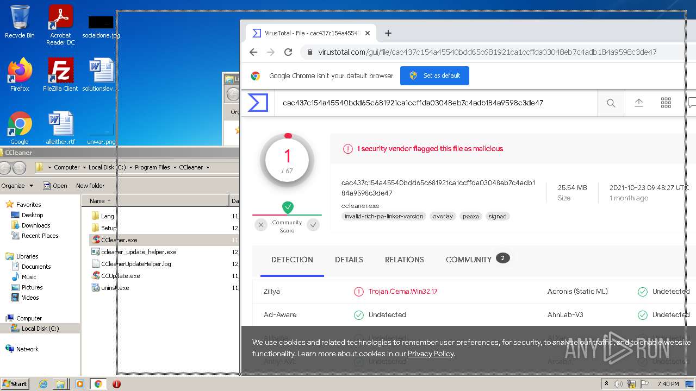This screenshot has width=696, height=391.
Task: Open Pictures library
Action: coord(27,287)
